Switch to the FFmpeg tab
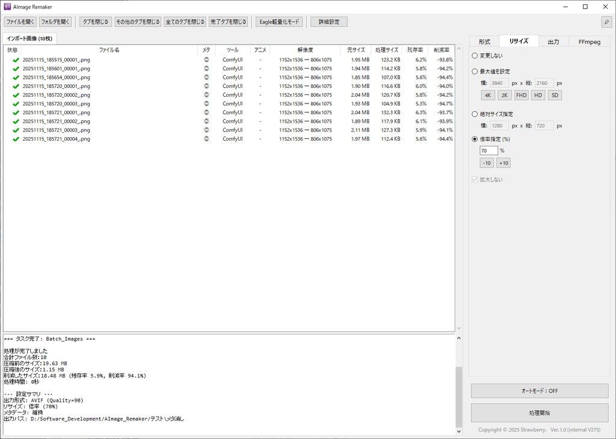The width and height of the screenshot is (616, 439). [588, 41]
